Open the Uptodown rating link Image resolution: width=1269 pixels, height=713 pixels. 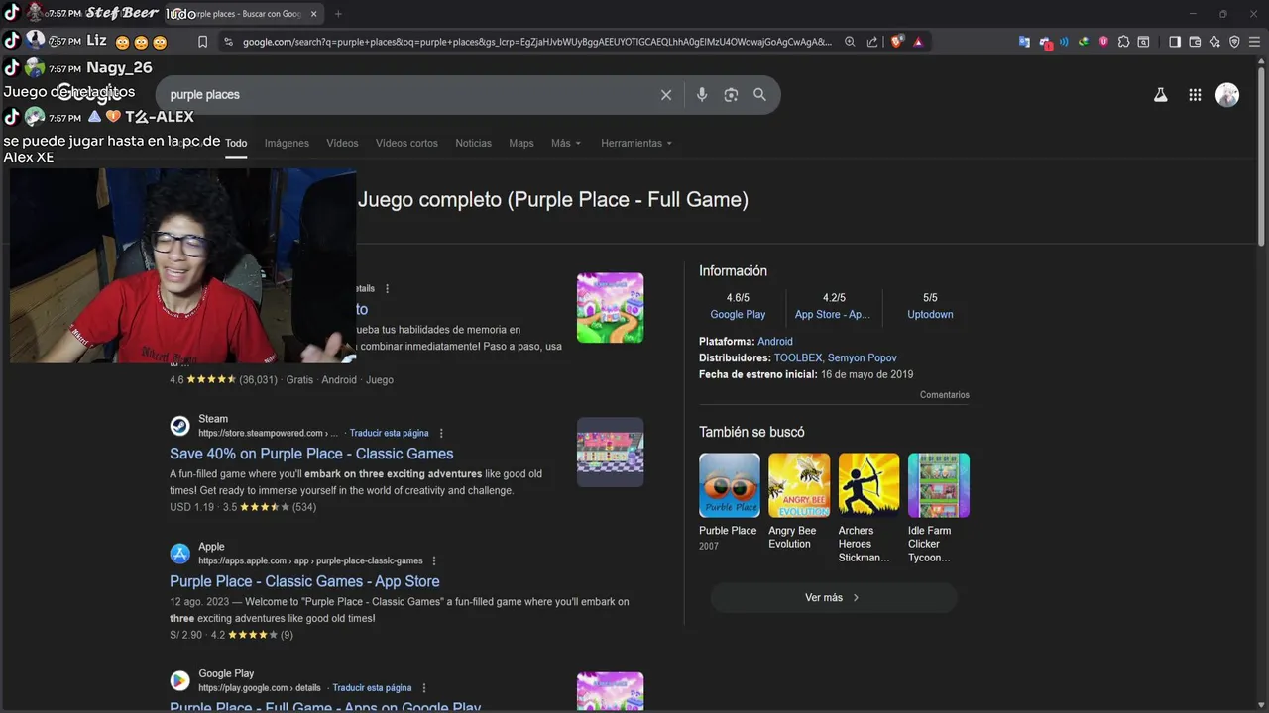[930, 314]
